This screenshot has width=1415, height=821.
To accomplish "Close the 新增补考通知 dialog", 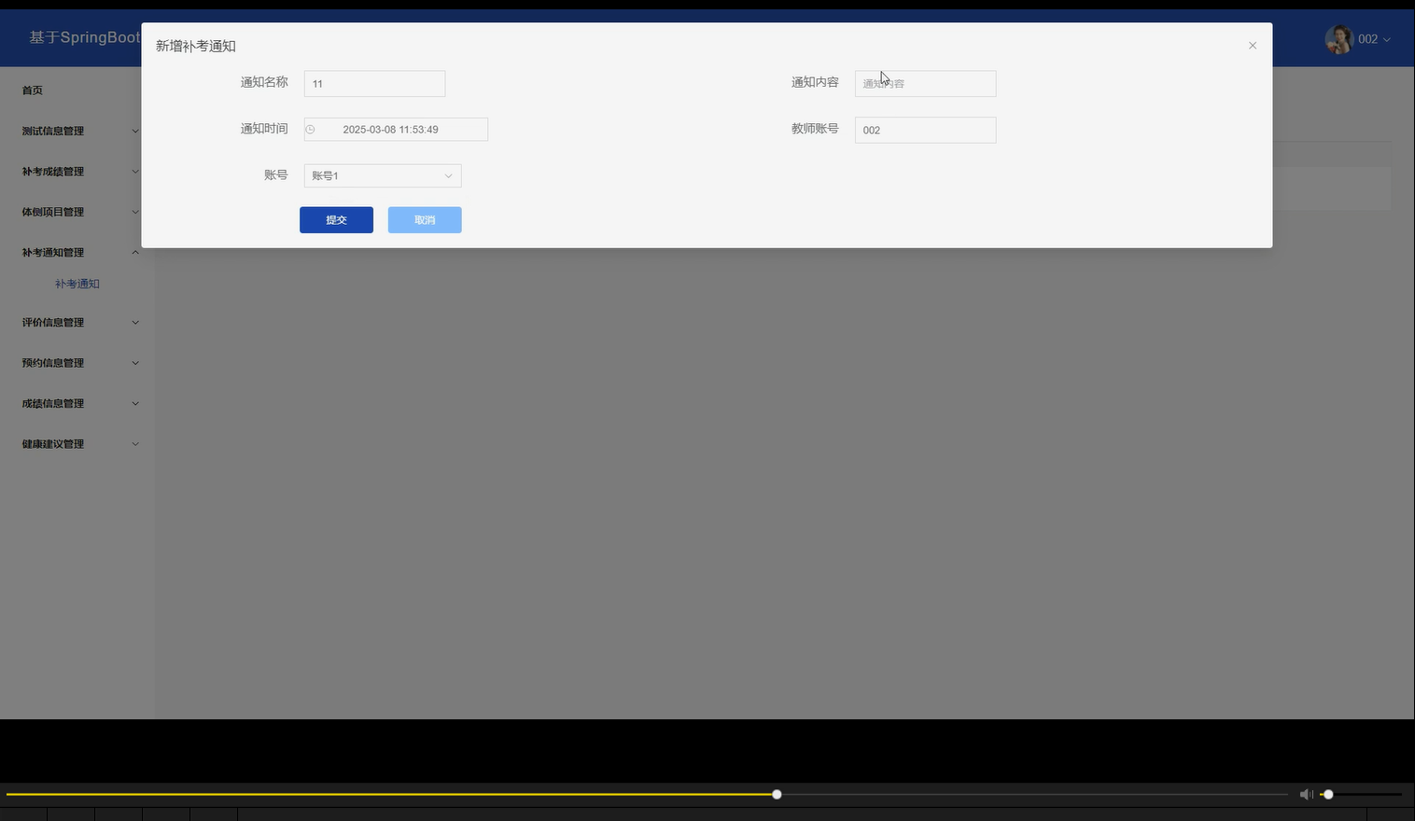I will click(1253, 46).
